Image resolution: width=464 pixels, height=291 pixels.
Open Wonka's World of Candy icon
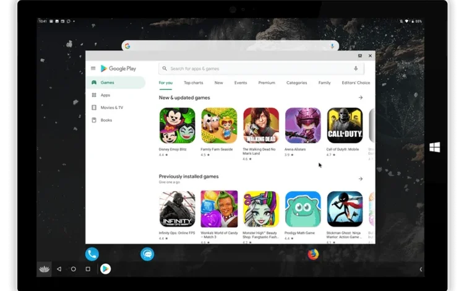point(219,209)
